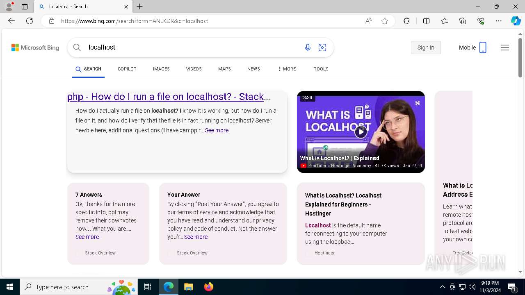Add page to favorites star icon
525x295 pixels.
(385, 21)
